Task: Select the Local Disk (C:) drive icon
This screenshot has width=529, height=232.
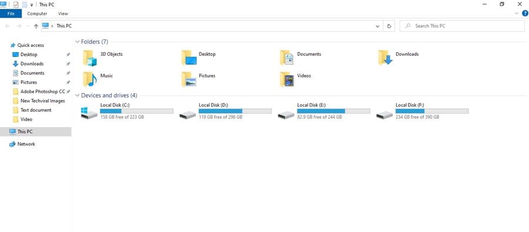Action: [89, 113]
